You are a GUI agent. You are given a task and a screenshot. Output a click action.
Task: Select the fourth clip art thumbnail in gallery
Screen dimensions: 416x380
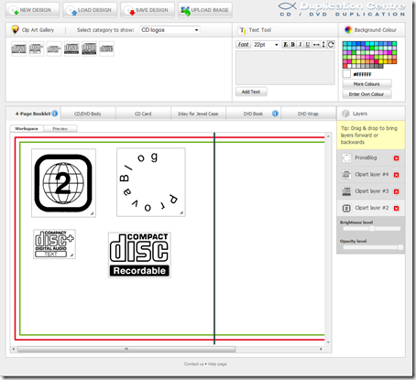[71, 49]
